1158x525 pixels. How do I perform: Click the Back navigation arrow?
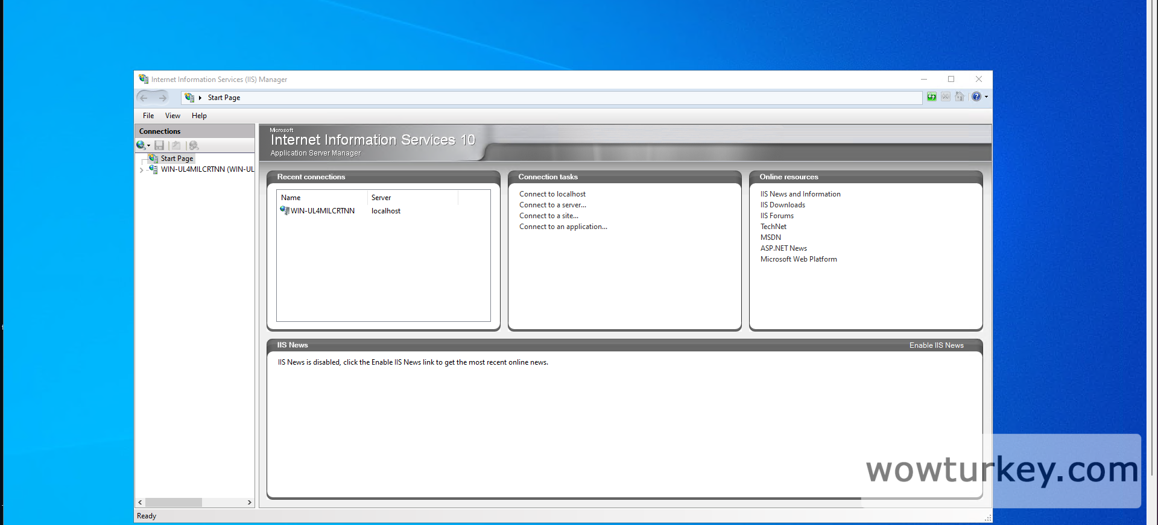[144, 98]
